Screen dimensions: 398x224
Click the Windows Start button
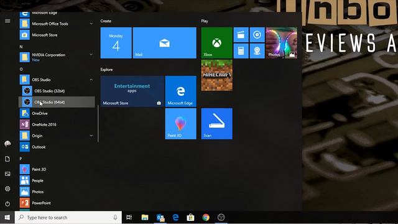tap(7, 217)
